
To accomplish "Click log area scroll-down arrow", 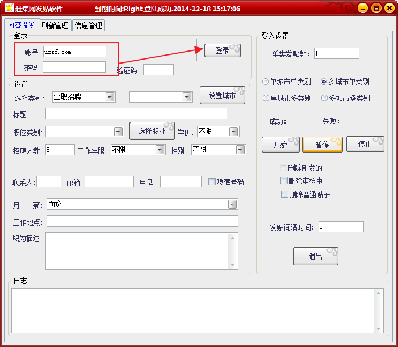I will coord(378,329).
